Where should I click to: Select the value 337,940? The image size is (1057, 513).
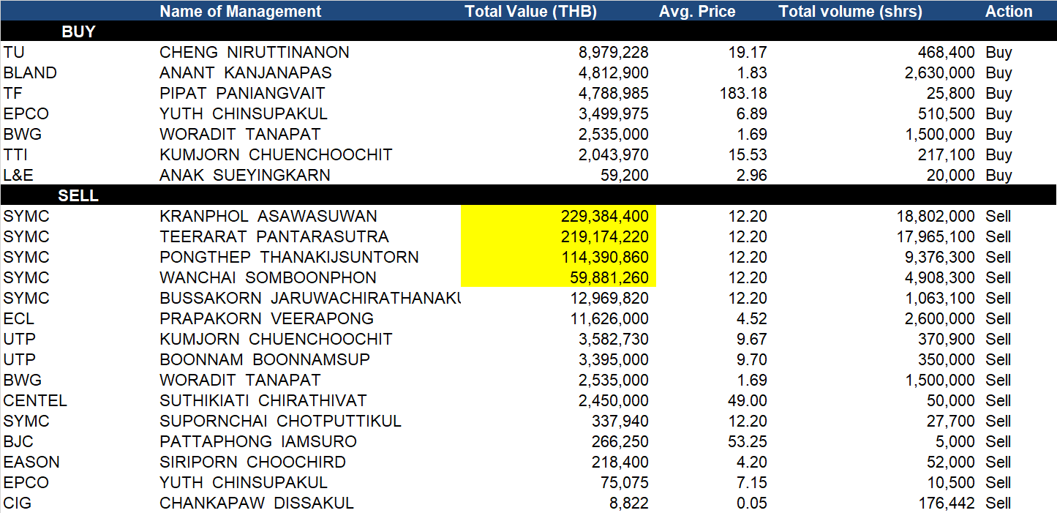[621, 421]
